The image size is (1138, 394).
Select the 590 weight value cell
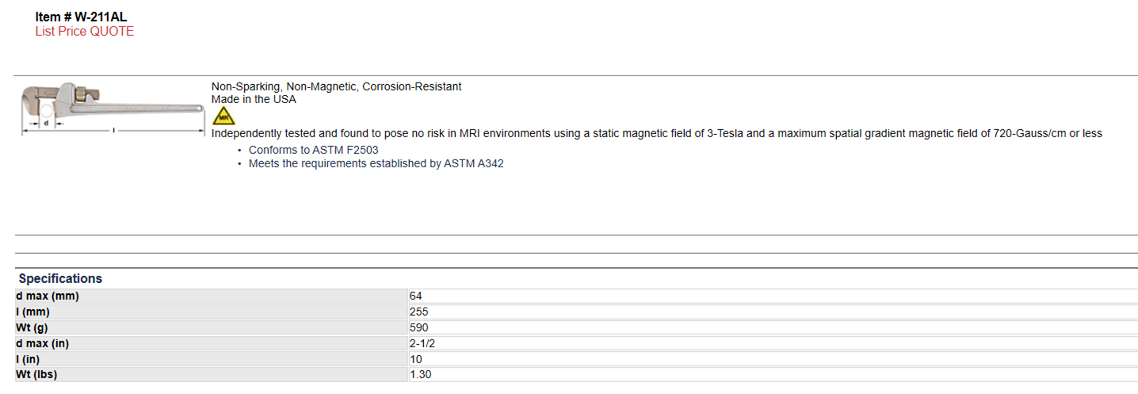click(x=773, y=327)
